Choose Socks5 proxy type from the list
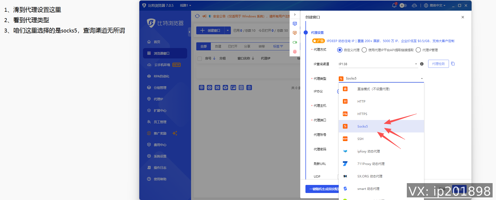Viewport: 496px width, 200px height. pos(381,126)
